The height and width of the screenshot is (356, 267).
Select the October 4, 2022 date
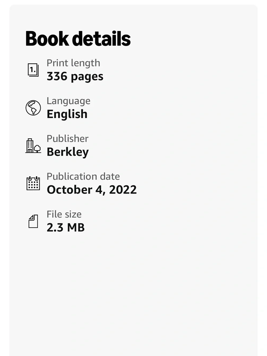92,190
